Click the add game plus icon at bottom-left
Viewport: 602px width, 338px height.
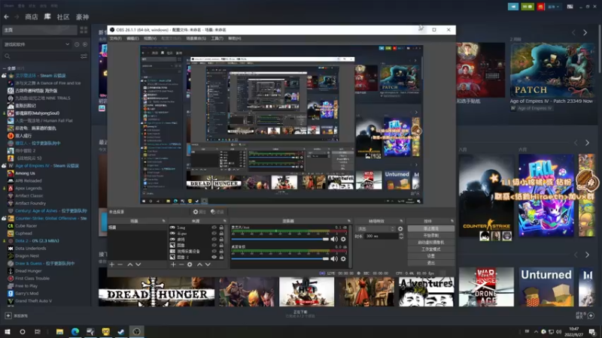pos(8,315)
